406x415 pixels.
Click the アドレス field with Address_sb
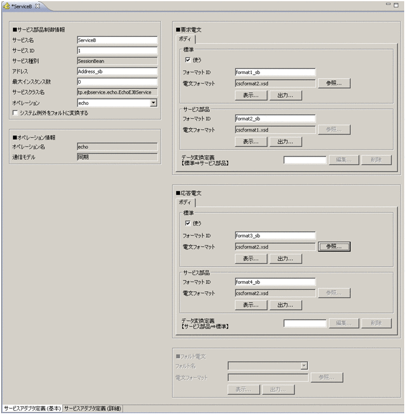click(117, 72)
